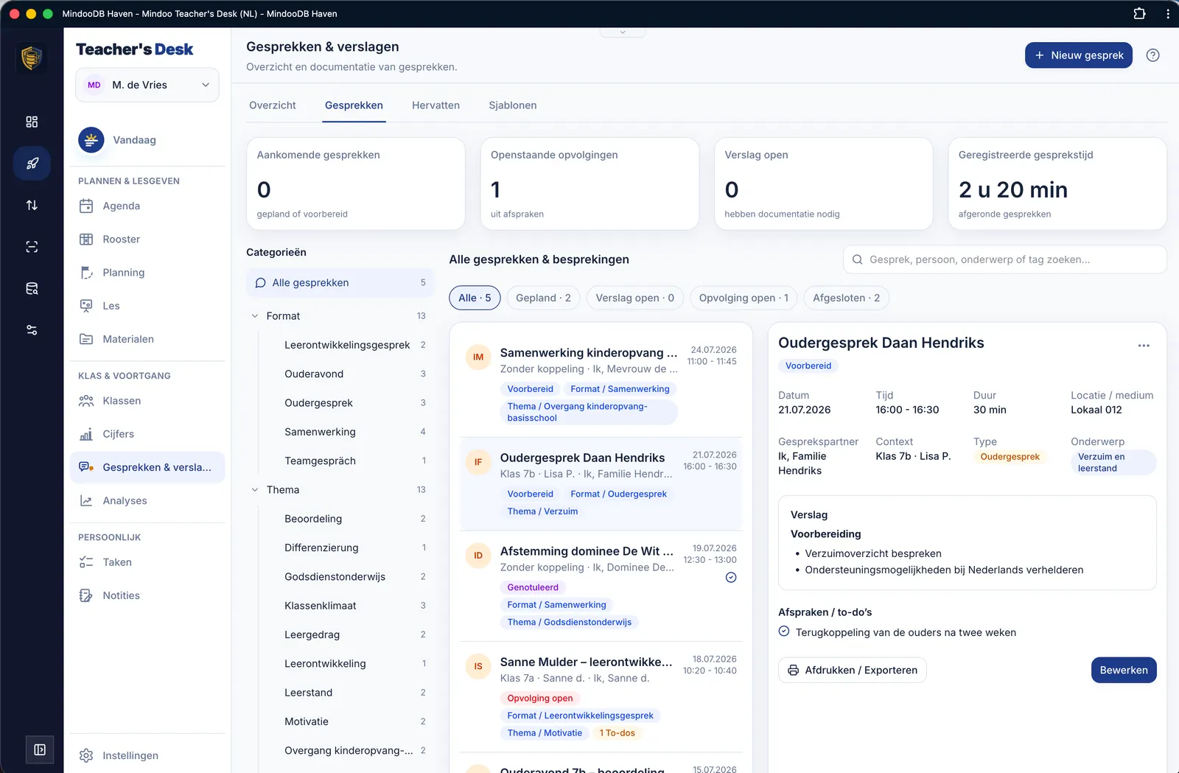Open the M. de Vries user dropdown

(x=147, y=85)
